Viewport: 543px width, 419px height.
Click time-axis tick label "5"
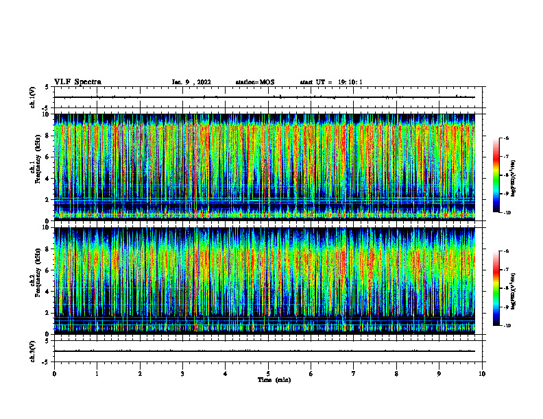pyautogui.click(x=268, y=374)
